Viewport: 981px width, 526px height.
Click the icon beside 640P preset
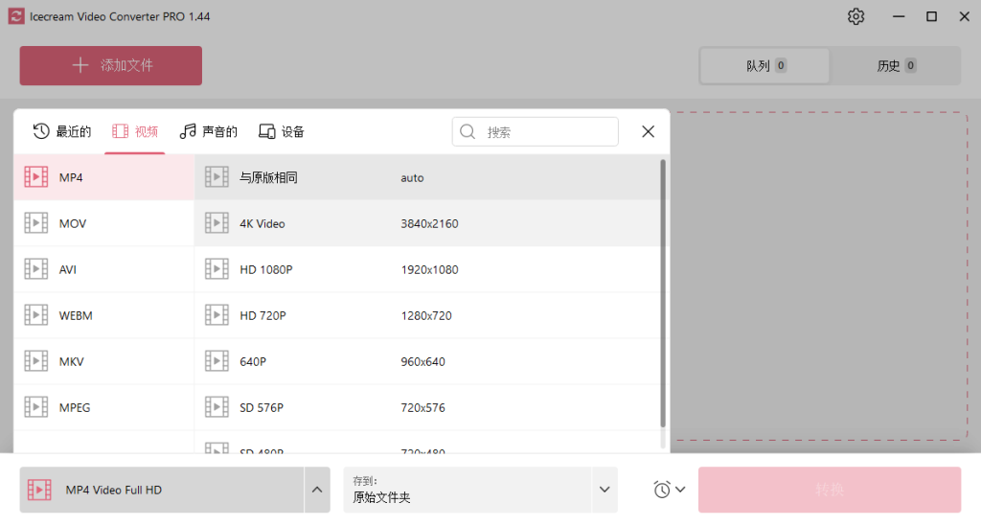217,361
